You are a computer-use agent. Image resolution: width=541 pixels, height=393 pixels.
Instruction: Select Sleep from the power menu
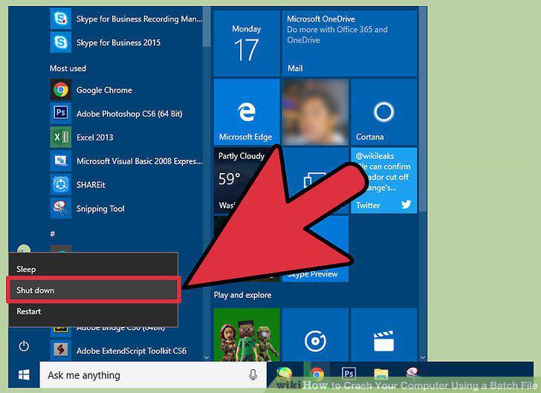[x=93, y=269]
